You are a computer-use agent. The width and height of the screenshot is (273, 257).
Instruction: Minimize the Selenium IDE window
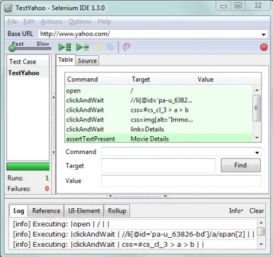point(223,6)
